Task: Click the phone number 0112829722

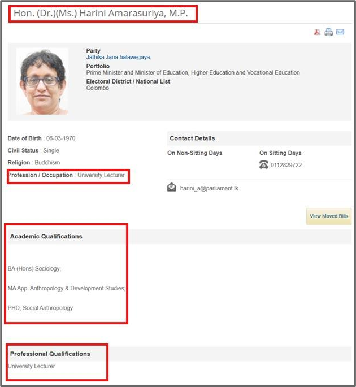Action: pyautogui.click(x=286, y=165)
